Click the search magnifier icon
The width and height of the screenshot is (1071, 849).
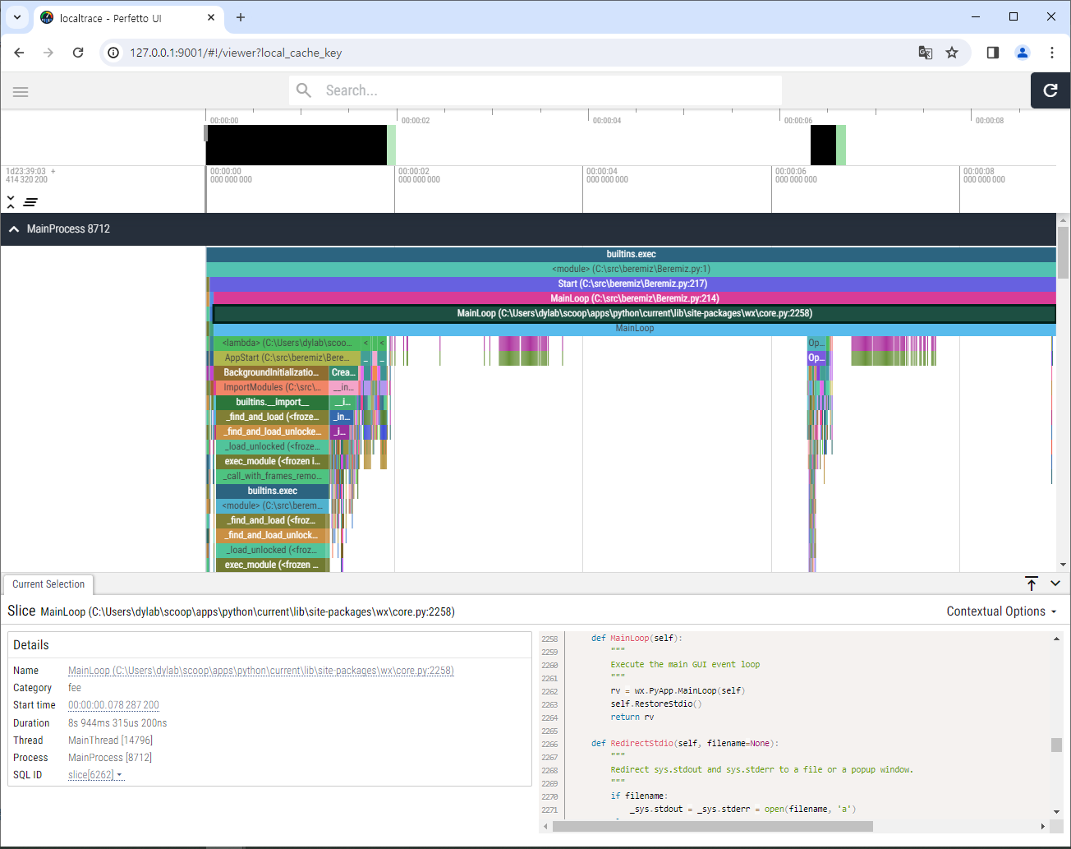click(304, 90)
